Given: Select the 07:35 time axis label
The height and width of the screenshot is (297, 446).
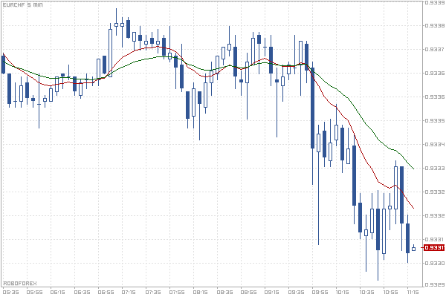Looking at the screenshot, I should 154,292.
